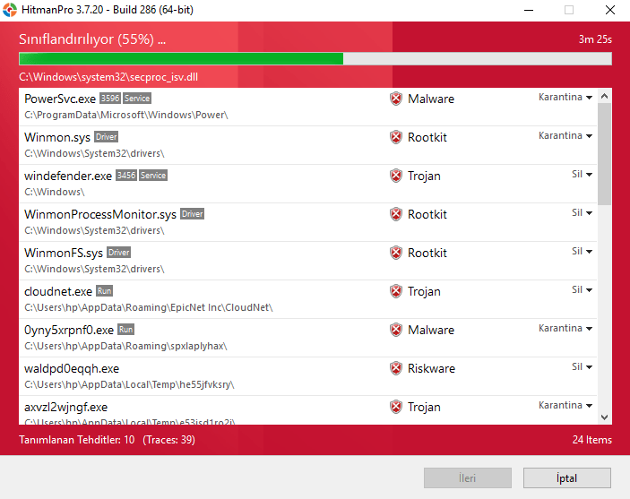Image resolution: width=630 pixels, height=499 pixels.
Task: Select the WinmonProcessMonitor.sys file name
Action: (100, 214)
